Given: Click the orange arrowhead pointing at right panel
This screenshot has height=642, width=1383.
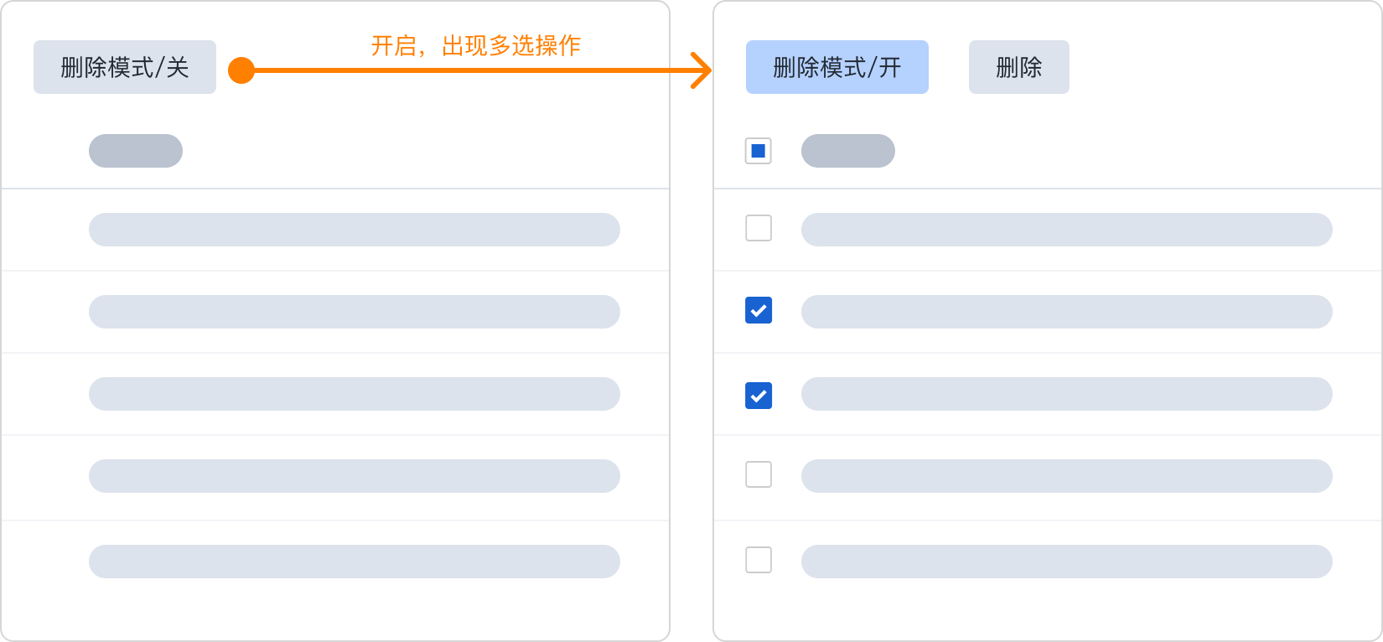Looking at the screenshot, I should [x=701, y=70].
